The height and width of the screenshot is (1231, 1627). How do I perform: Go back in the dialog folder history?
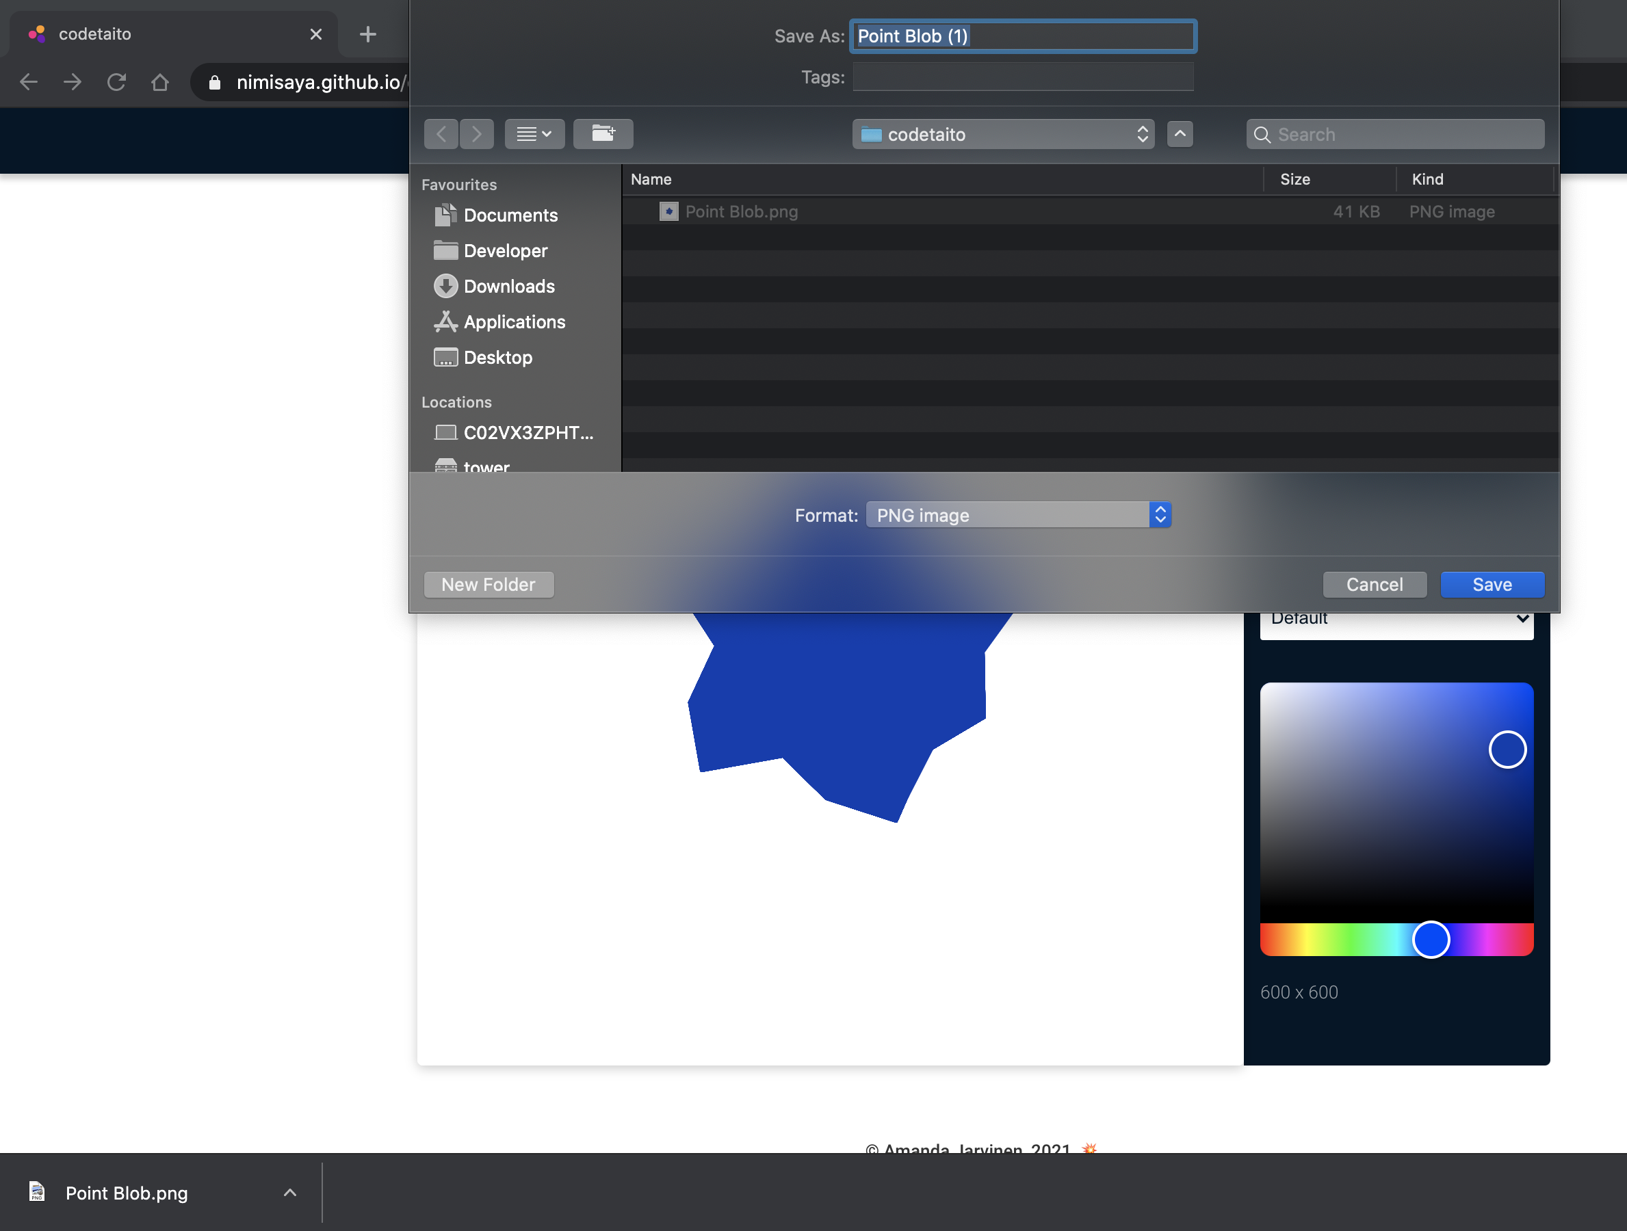tap(441, 134)
